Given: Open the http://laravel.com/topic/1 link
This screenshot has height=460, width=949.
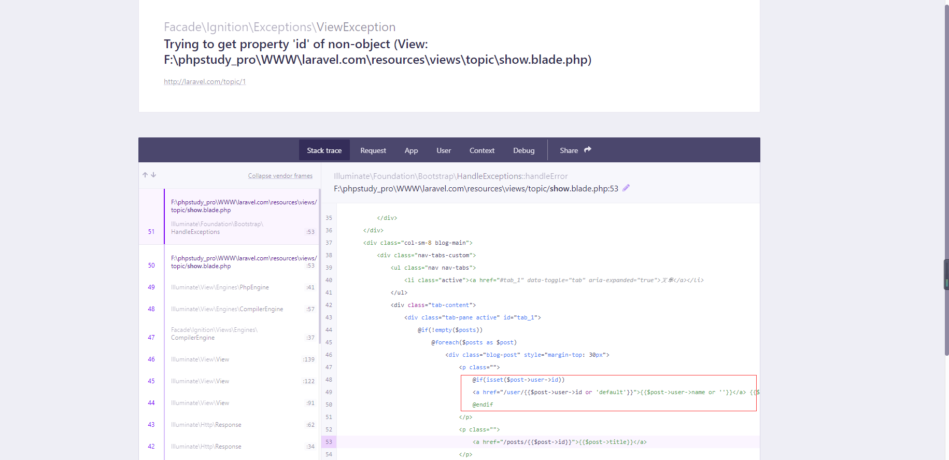Looking at the screenshot, I should coord(205,81).
